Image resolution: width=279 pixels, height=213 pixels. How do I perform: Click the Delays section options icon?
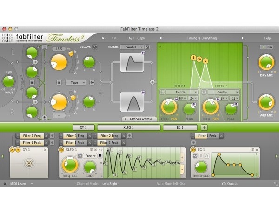[95, 47]
